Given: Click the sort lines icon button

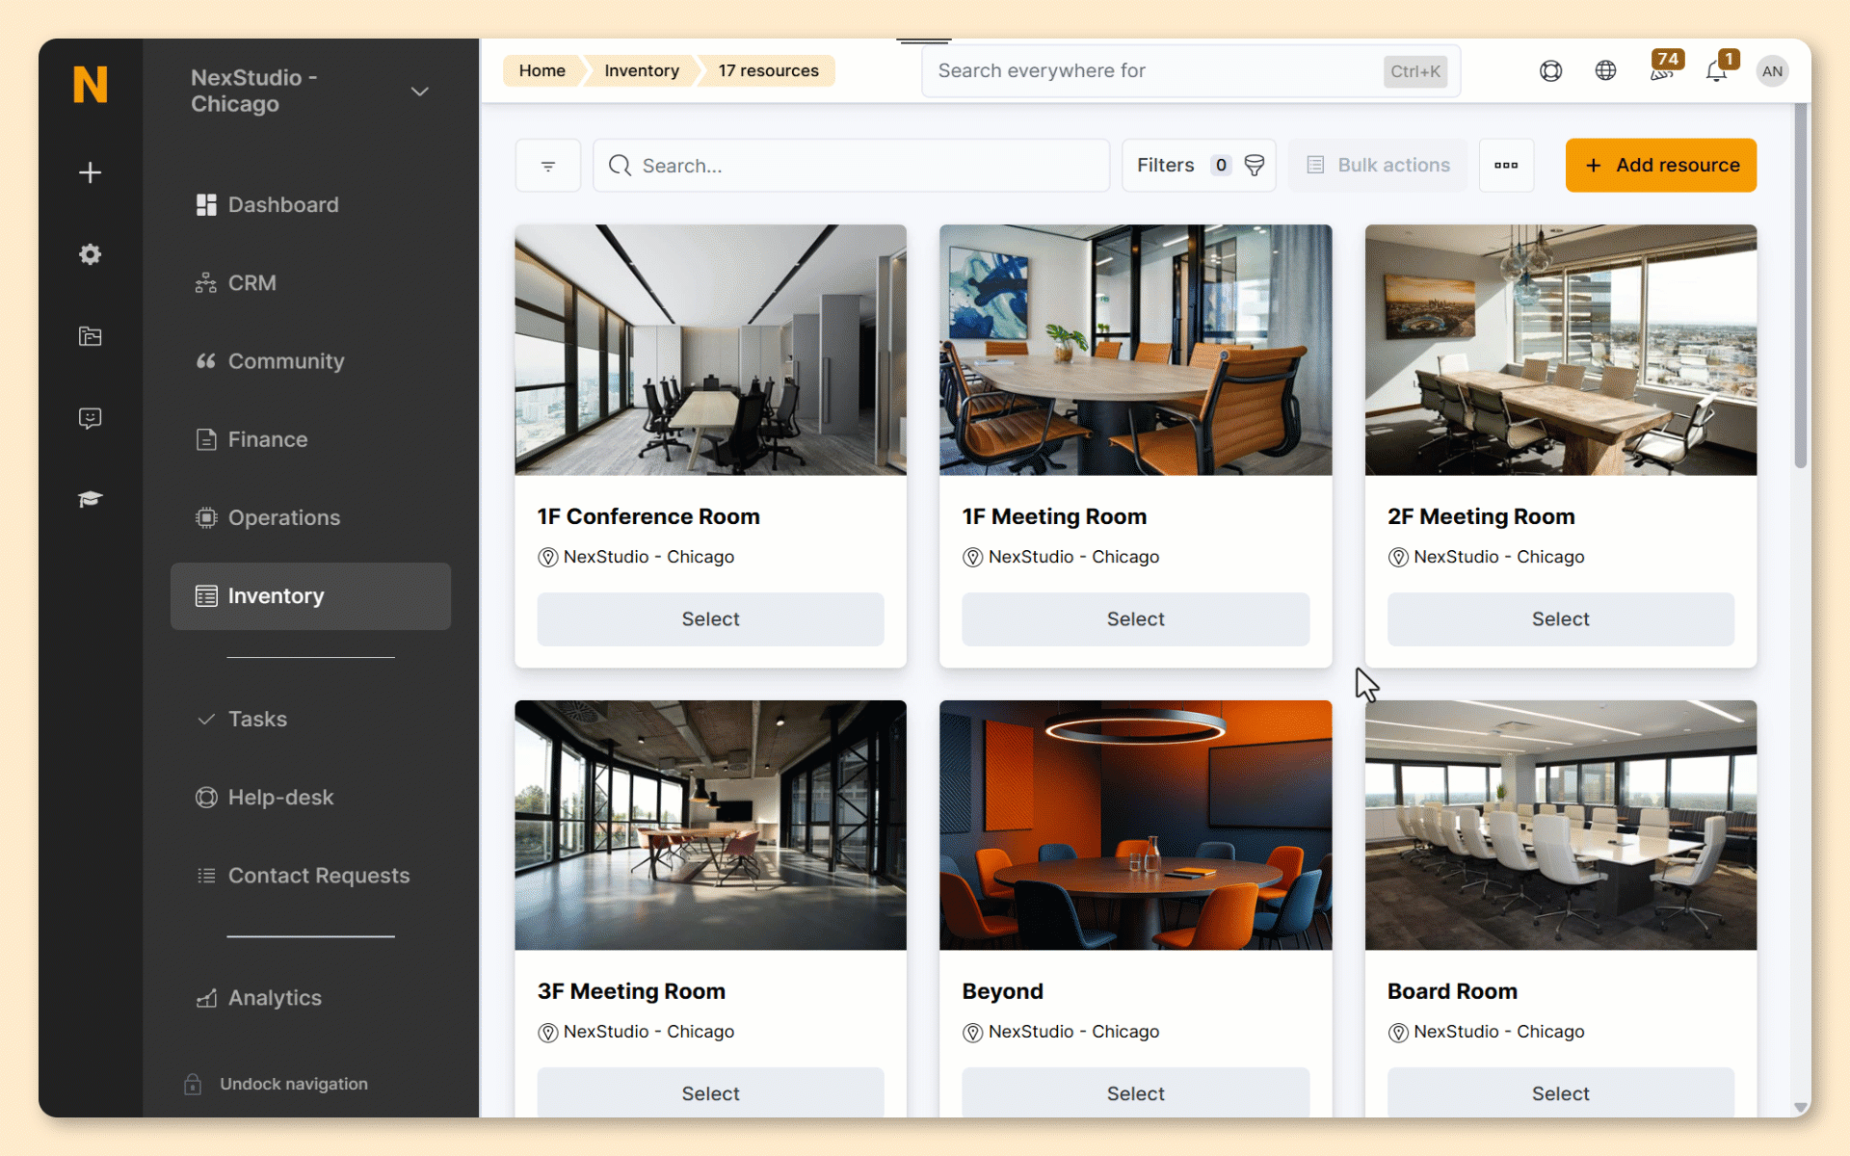Looking at the screenshot, I should click(x=548, y=166).
